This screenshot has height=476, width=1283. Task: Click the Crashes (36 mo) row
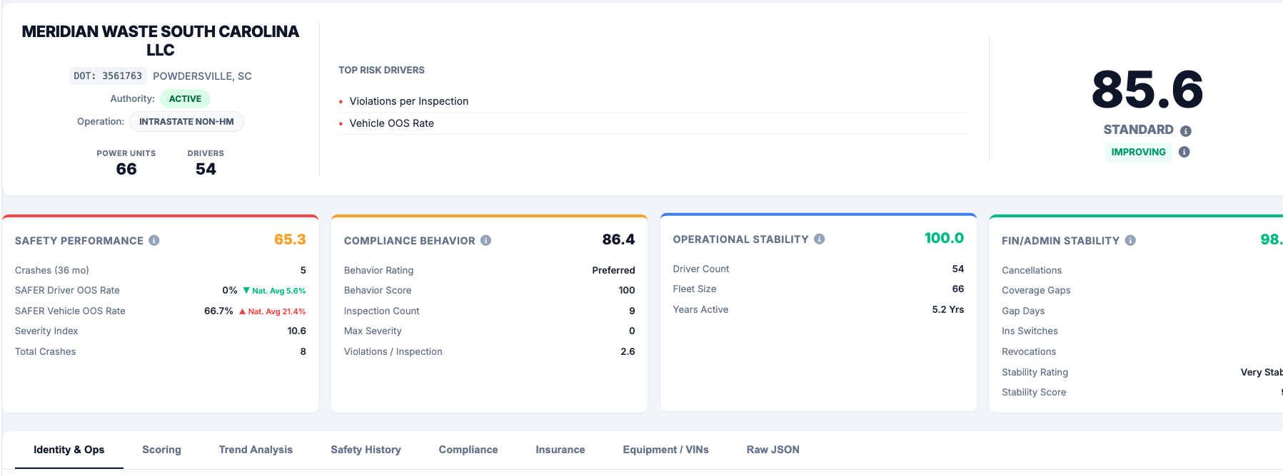tap(161, 270)
